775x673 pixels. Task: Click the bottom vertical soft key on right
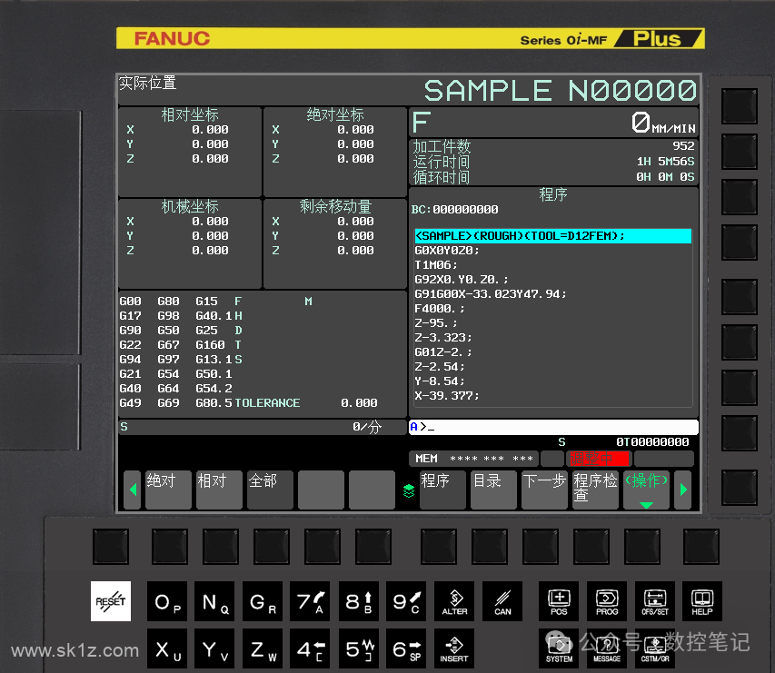pyautogui.click(x=740, y=487)
